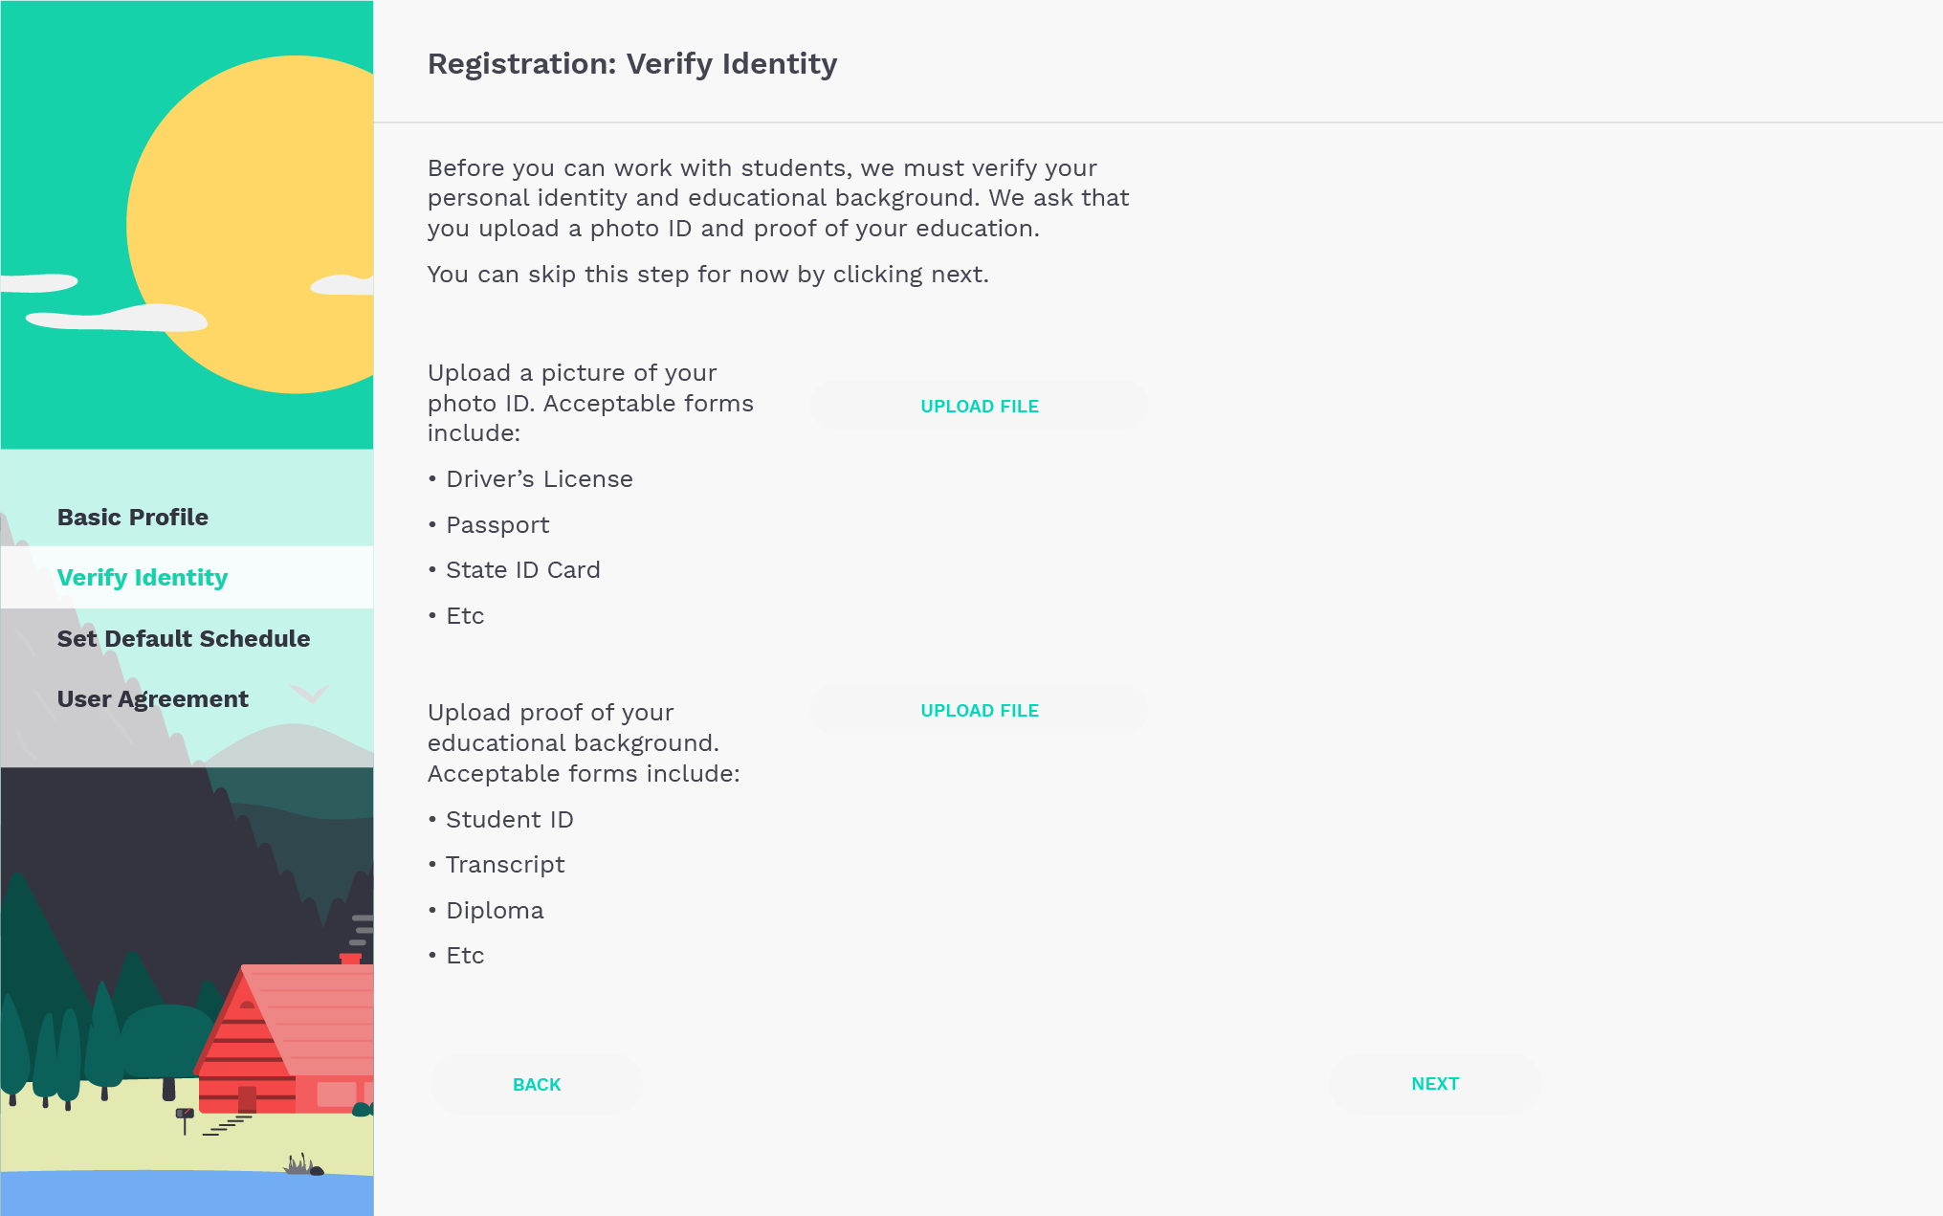
Task: Go to Set Default Schedule step
Action: (x=184, y=638)
